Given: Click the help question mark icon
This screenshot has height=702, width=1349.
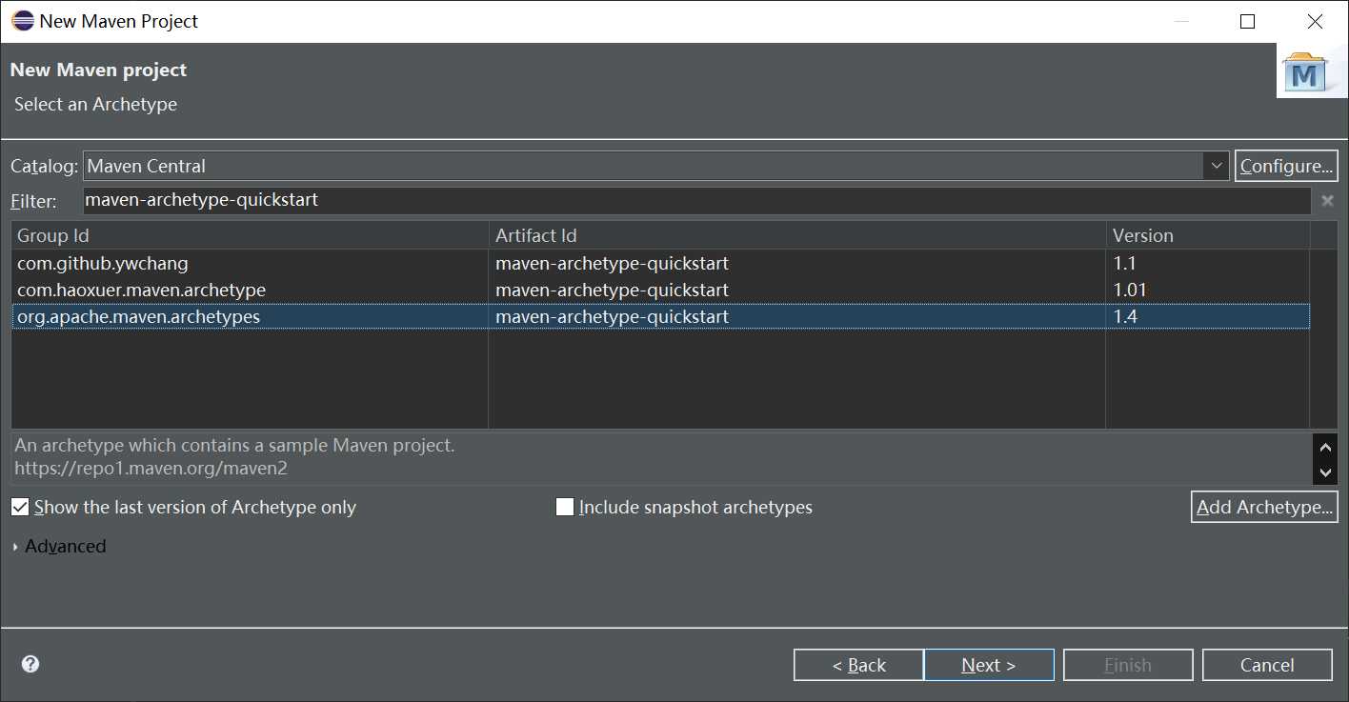Looking at the screenshot, I should pos(30,664).
